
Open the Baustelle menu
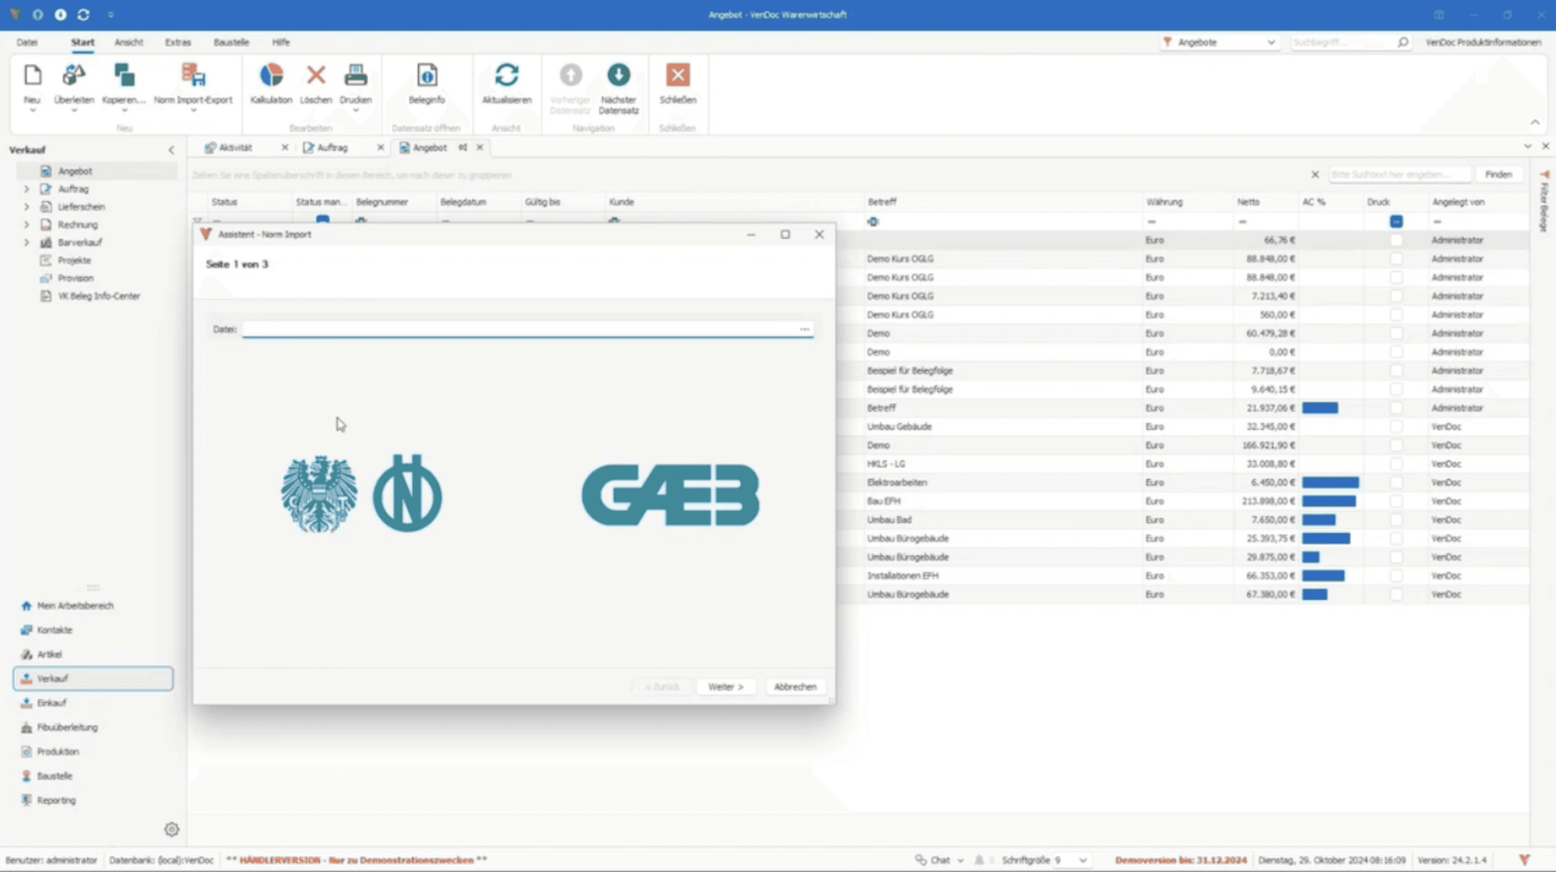[231, 42]
